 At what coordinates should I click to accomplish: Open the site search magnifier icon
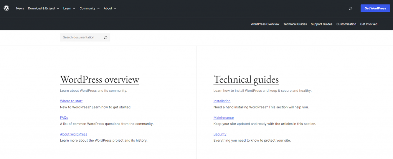[x=350, y=8]
